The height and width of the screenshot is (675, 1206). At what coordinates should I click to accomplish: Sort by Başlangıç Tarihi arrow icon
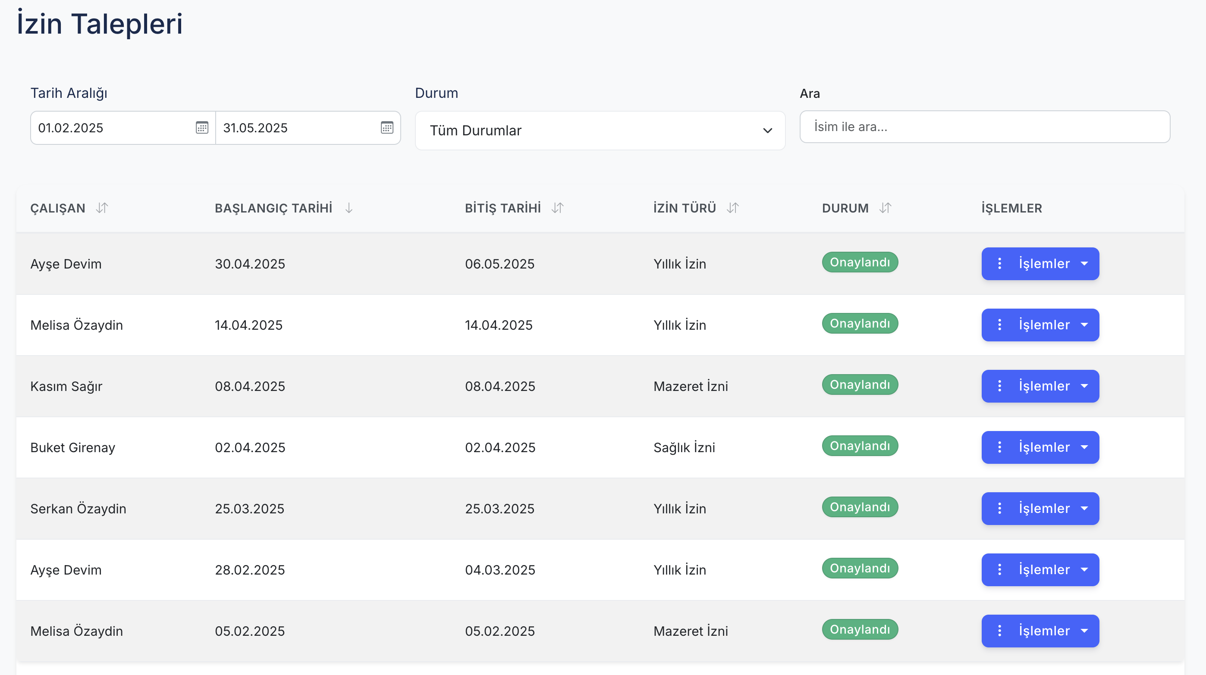pos(349,208)
